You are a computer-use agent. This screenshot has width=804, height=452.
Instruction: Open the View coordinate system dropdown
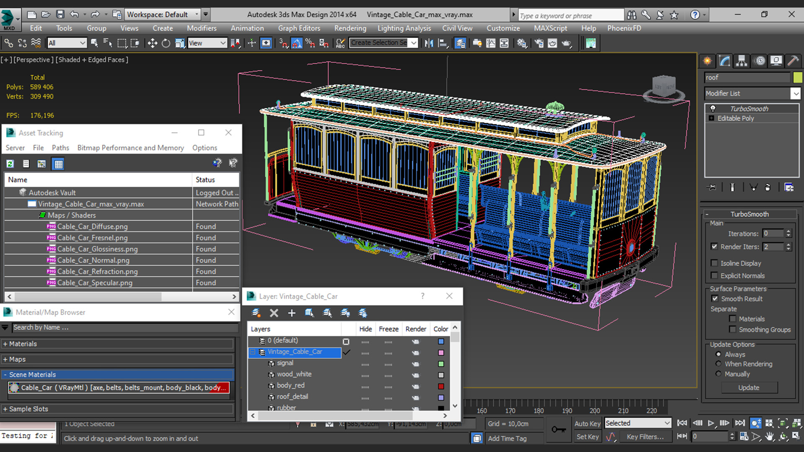click(207, 43)
